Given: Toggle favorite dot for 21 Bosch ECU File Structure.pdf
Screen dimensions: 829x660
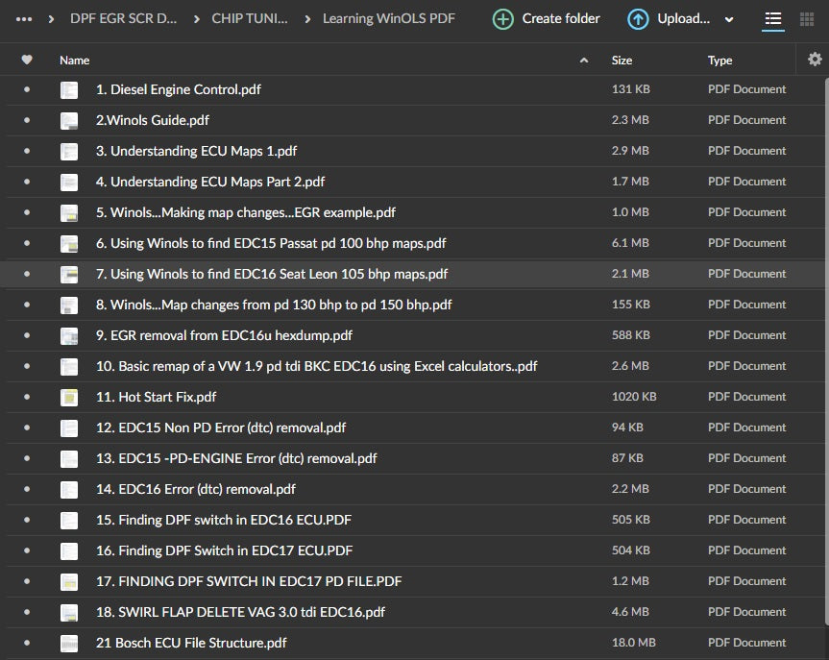Looking at the screenshot, I should click(27, 643).
